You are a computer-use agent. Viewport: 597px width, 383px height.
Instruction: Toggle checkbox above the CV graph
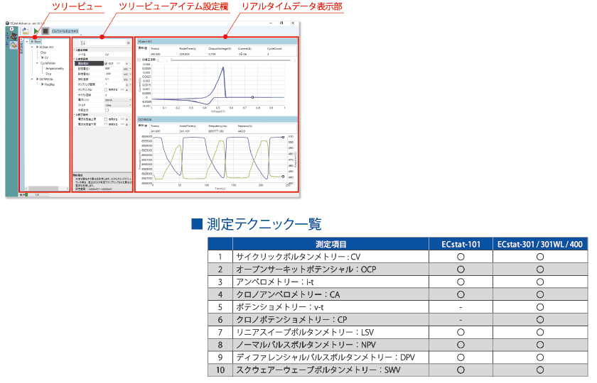[139, 60]
